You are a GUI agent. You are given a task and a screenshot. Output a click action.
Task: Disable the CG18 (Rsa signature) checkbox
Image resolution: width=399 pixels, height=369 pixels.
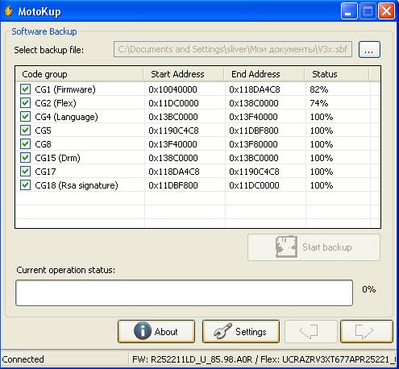[25, 184]
